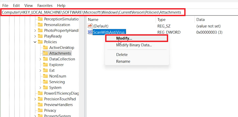The image size is (238, 117).
Task: Collapse the Policies key
Action: point(35,42)
